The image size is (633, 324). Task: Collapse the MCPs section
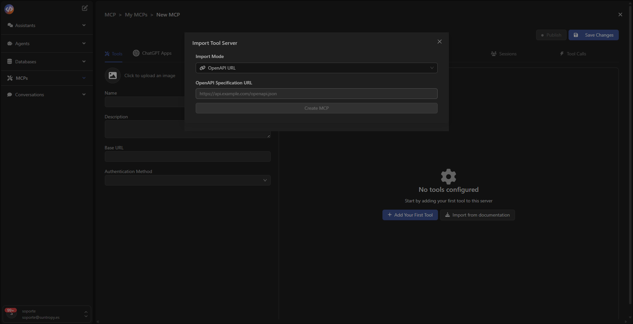pyautogui.click(x=84, y=78)
